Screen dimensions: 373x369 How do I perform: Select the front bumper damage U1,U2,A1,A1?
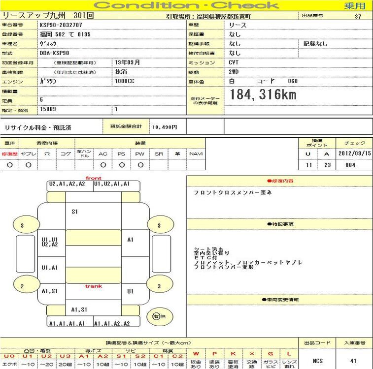112,184
